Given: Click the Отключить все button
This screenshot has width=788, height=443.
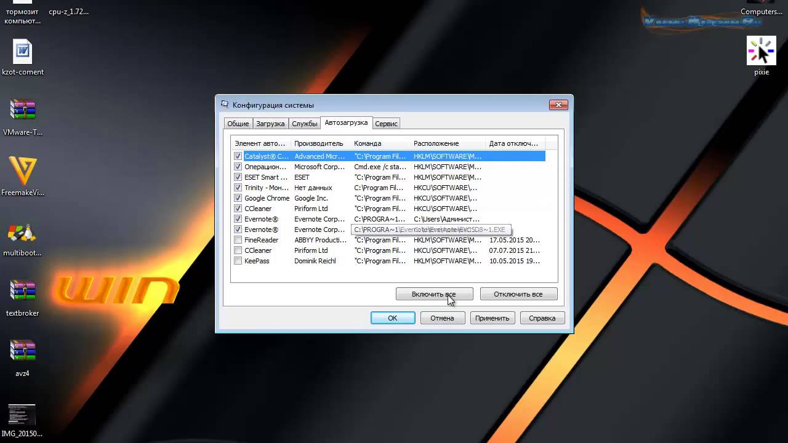Looking at the screenshot, I should coord(518,294).
